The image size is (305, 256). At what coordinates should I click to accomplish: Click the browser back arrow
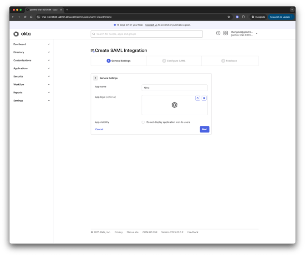(x=13, y=17)
